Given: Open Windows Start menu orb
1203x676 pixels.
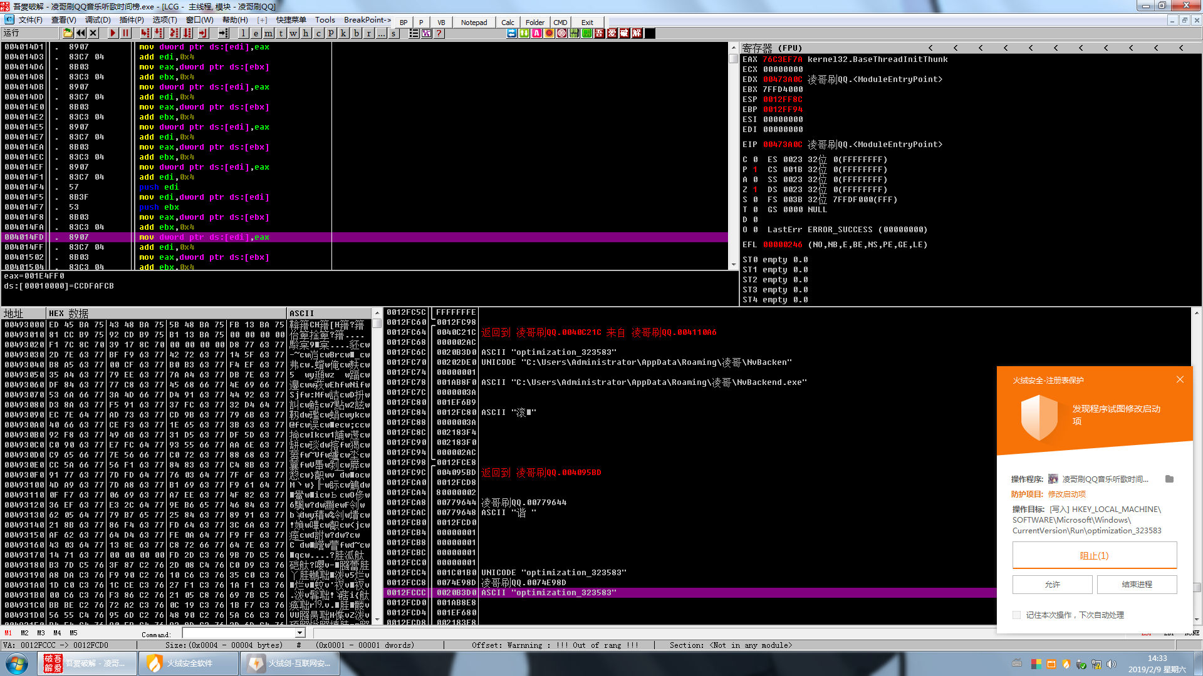Looking at the screenshot, I should (17, 663).
